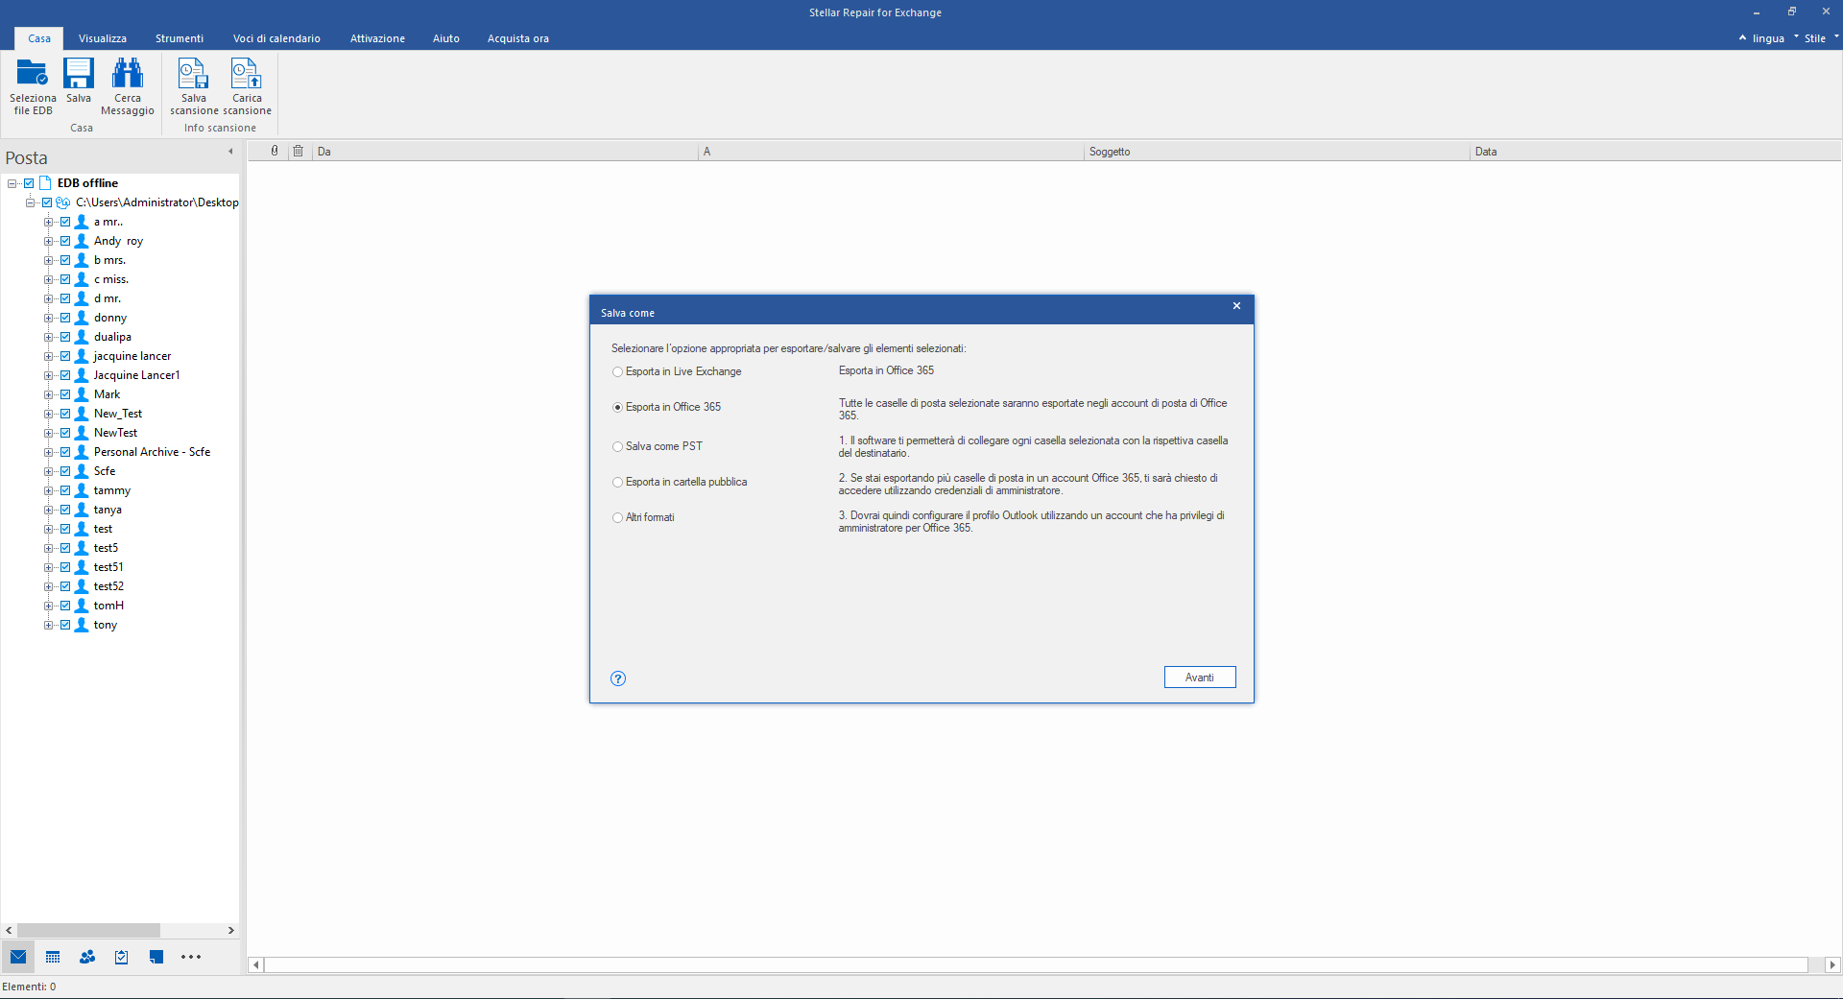The height and width of the screenshot is (999, 1843).
Task: Sort by the Data column header
Action: click(x=1654, y=152)
